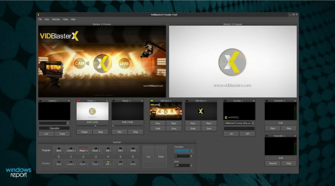
Task: Collapse the Recorder 1 module with its arrow
Action: point(295,136)
